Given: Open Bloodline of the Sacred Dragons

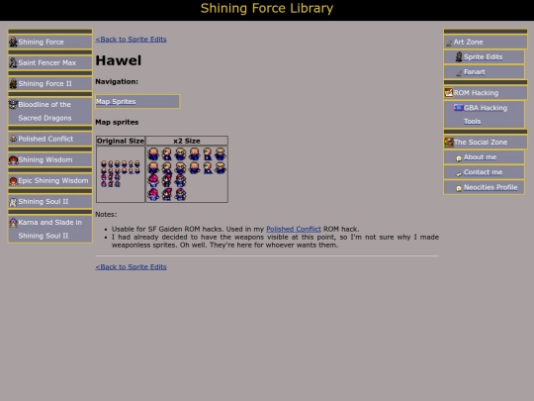Looking at the screenshot, I should coord(44,111).
